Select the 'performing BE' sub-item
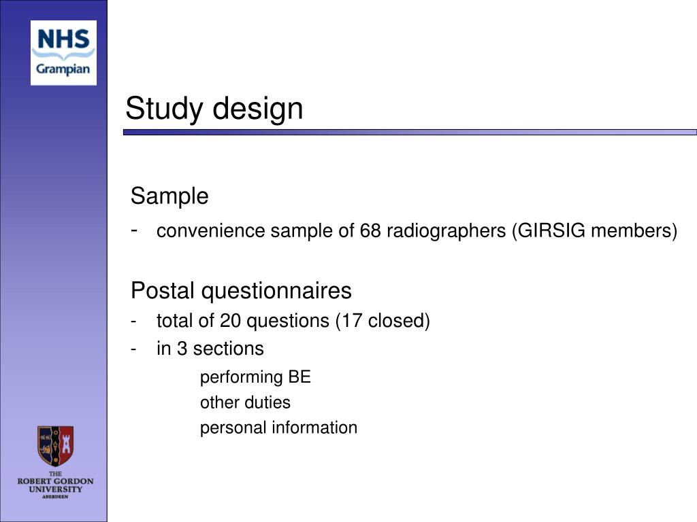 coord(255,377)
